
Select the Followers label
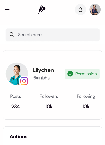click(49, 96)
